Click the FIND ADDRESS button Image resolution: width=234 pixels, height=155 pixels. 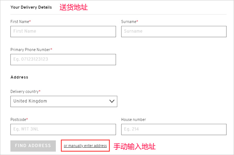click(x=33, y=146)
